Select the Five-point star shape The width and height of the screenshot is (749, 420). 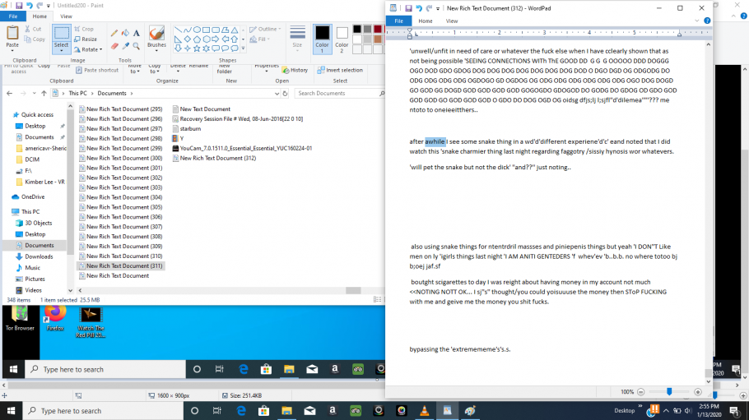tap(197, 48)
